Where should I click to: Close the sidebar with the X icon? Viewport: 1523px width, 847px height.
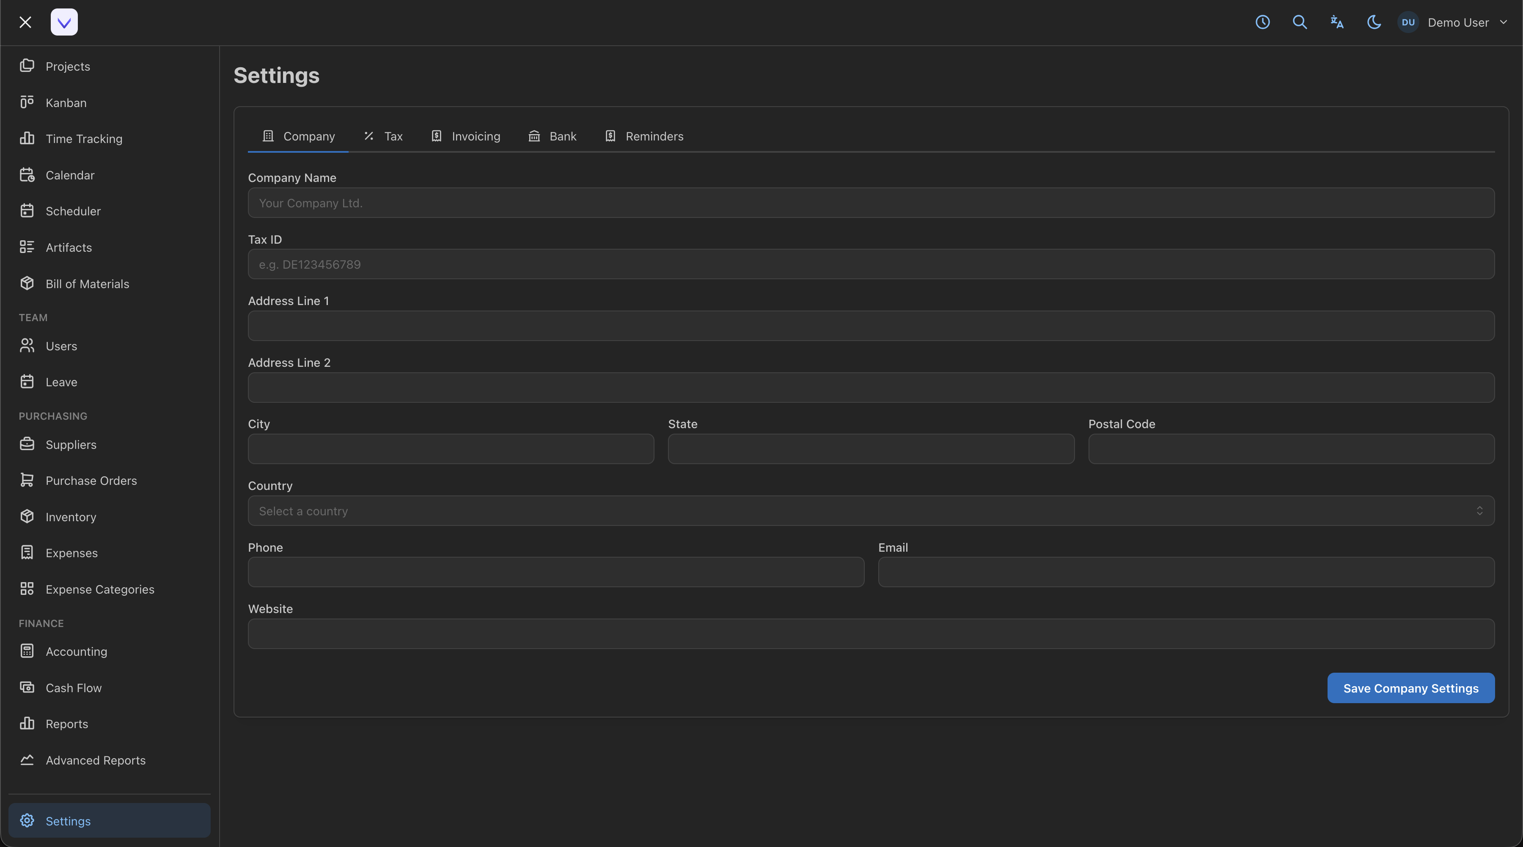(25, 22)
